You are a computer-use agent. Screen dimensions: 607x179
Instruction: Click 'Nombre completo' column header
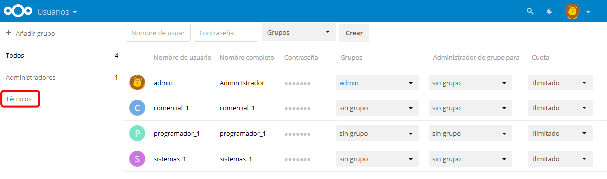click(247, 57)
